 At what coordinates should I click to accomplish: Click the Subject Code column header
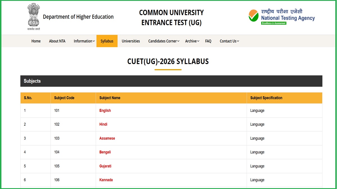(64, 98)
